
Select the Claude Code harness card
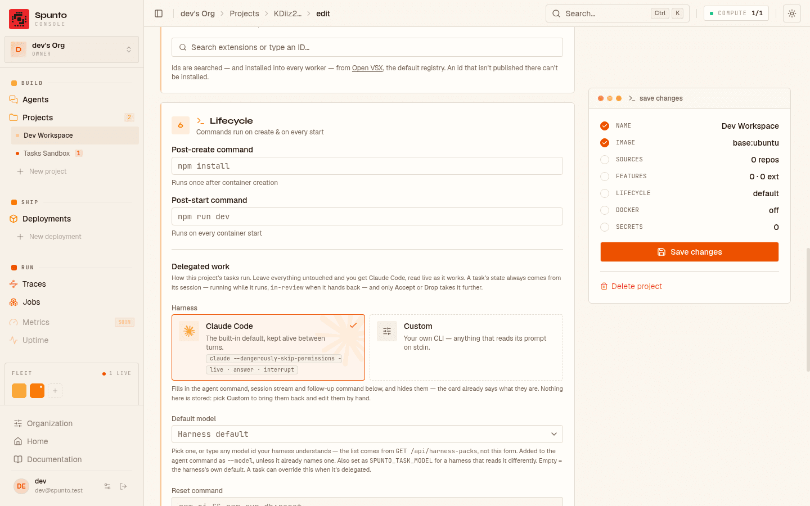click(x=268, y=347)
